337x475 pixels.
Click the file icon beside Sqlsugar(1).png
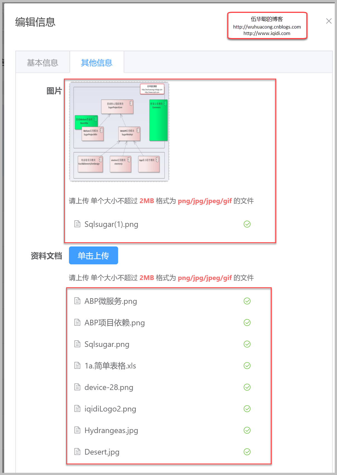[77, 224]
